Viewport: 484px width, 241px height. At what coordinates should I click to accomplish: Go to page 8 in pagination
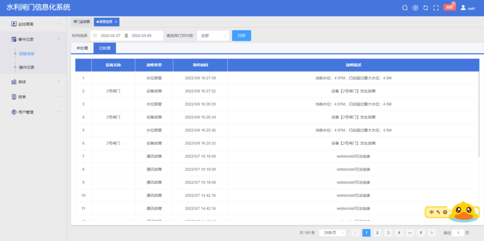[420, 233]
